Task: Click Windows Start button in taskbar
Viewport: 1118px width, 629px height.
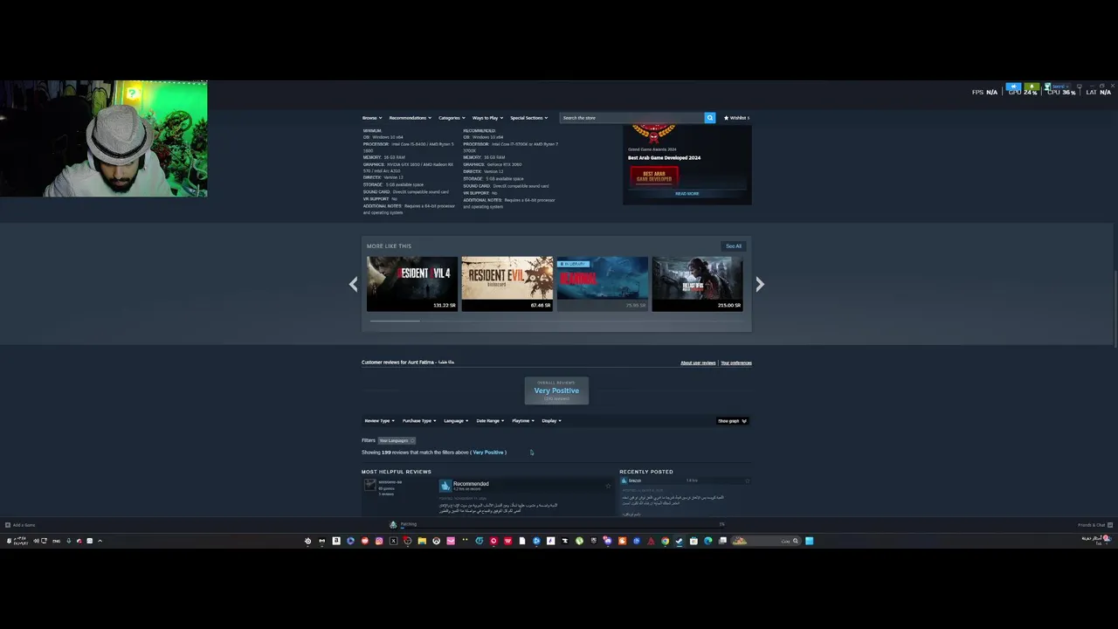Action: [809, 541]
